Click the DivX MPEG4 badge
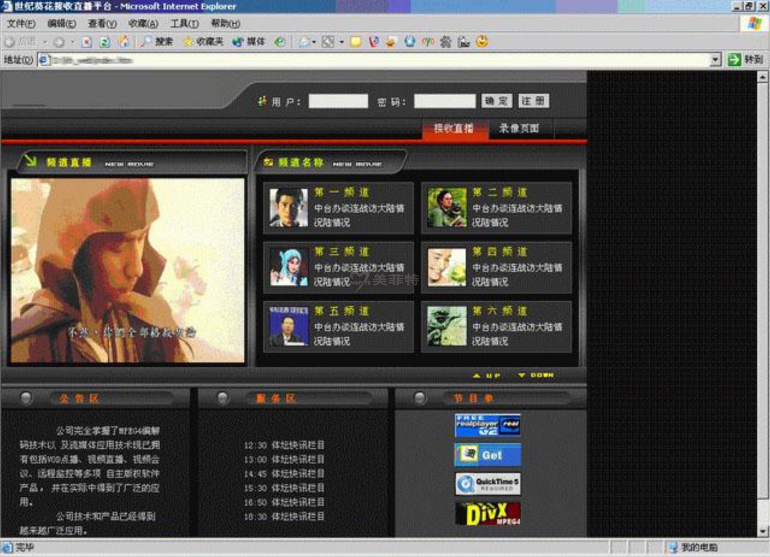This screenshot has height=557, width=770. click(x=487, y=514)
